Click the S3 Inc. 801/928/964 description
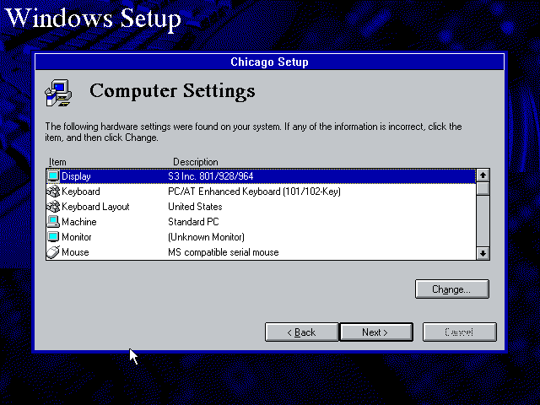 [x=211, y=176]
